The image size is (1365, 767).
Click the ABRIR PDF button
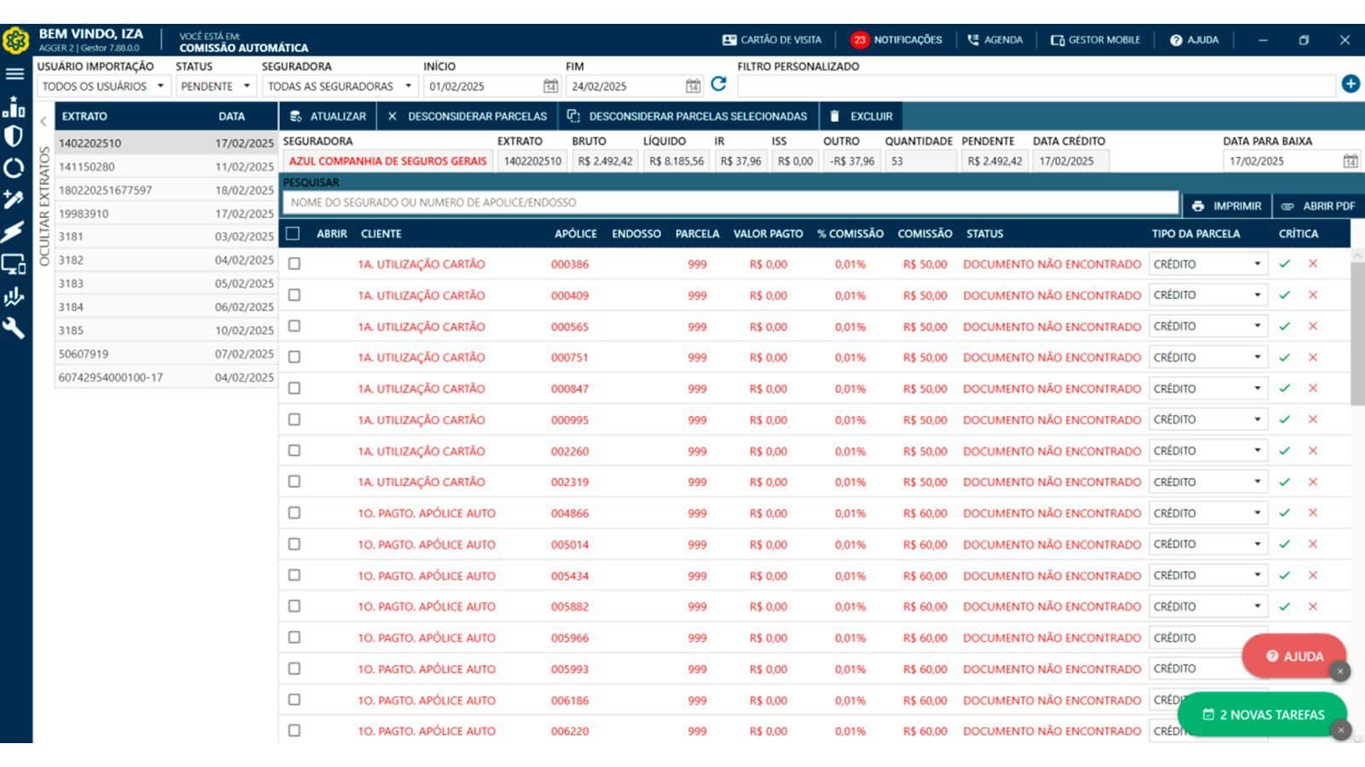click(1319, 206)
